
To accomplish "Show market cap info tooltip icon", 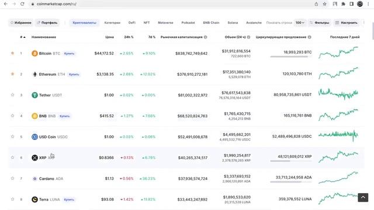I will coord(205,37).
